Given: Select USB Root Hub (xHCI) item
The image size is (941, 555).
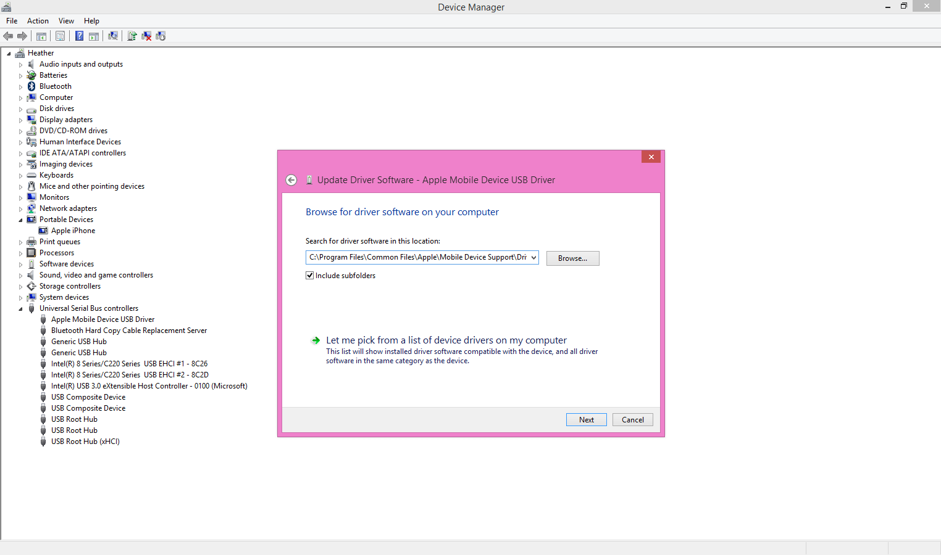Looking at the screenshot, I should (85, 442).
